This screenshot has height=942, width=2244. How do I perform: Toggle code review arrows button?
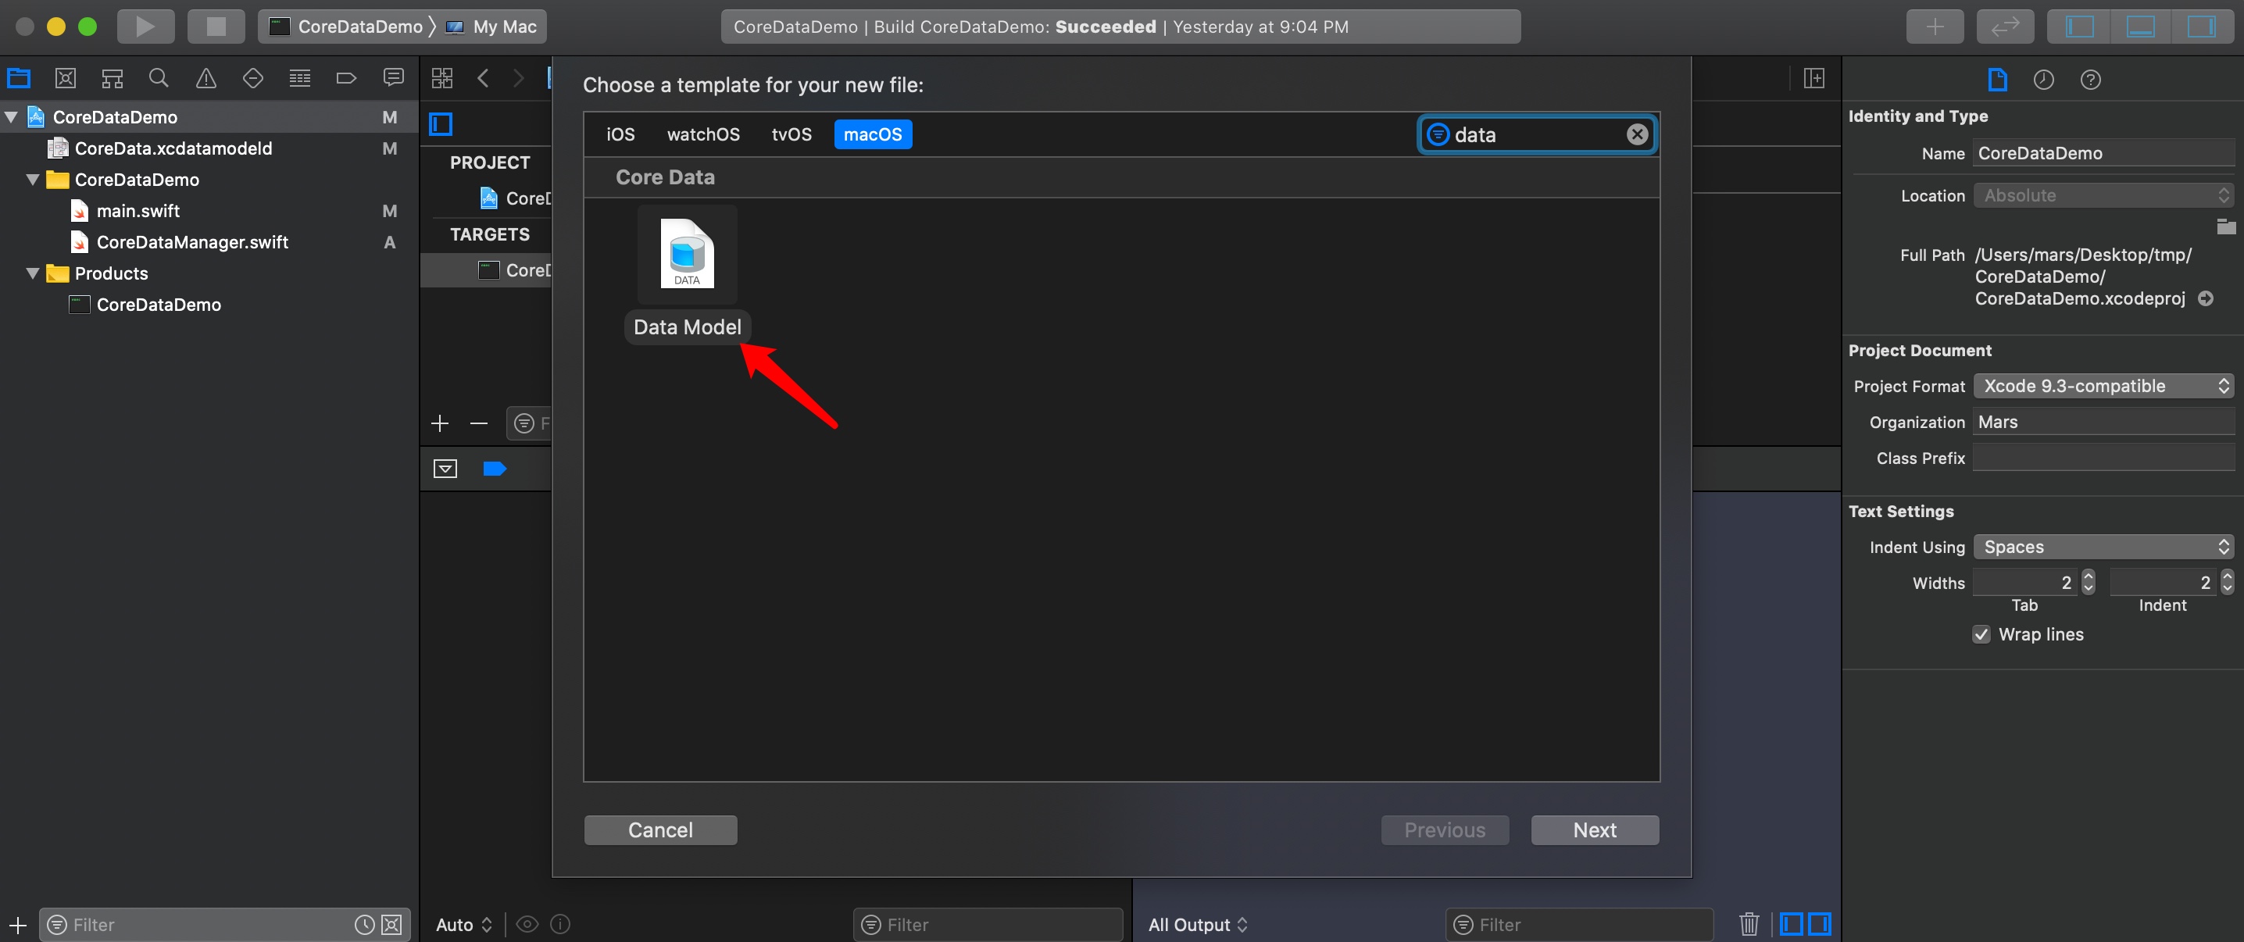[2006, 26]
